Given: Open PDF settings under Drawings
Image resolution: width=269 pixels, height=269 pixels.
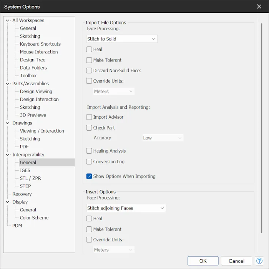Looking at the screenshot, I should point(24,146).
